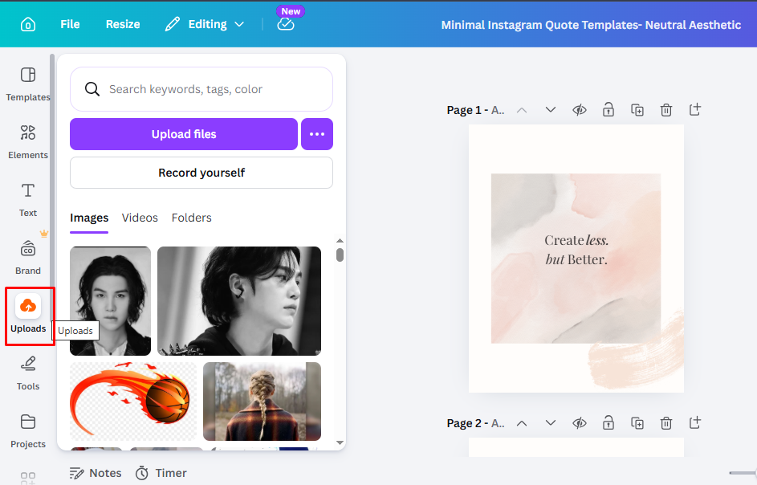Hide Page 2 using the eye icon
This screenshot has width=757, height=485.
click(580, 423)
